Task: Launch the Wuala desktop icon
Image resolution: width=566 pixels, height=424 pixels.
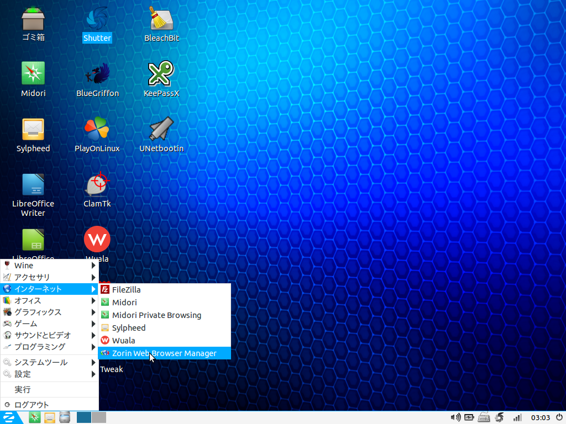Action: [x=97, y=243]
